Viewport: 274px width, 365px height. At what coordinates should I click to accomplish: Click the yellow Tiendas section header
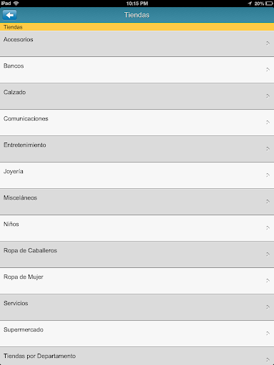pos(137,27)
